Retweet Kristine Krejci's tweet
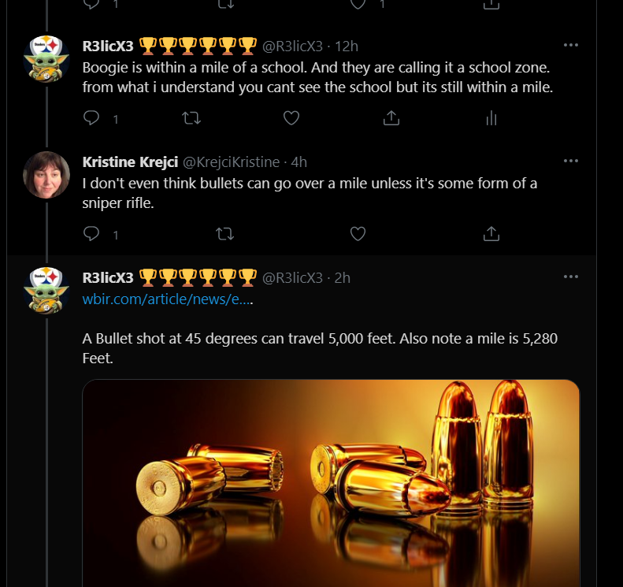Image resolution: width=623 pixels, height=587 pixels. coord(225,233)
